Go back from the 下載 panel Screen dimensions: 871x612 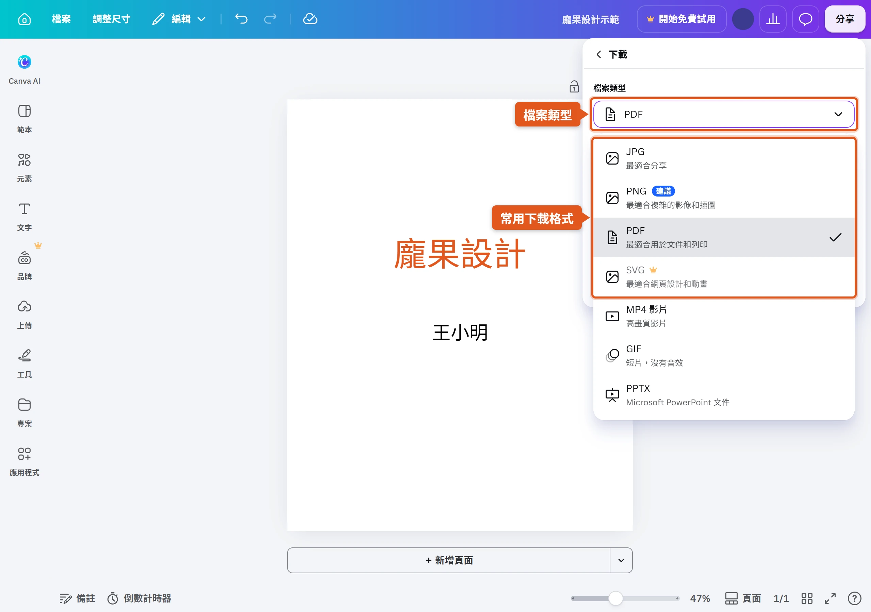pos(598,55)
